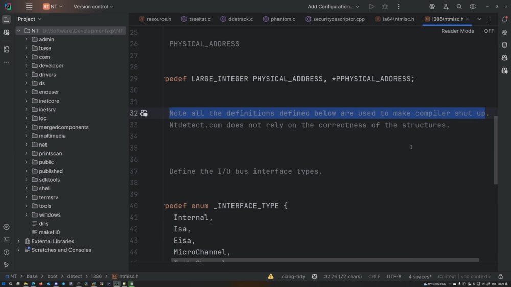Start debugging with the bug icon

click(x=385, y=7)
